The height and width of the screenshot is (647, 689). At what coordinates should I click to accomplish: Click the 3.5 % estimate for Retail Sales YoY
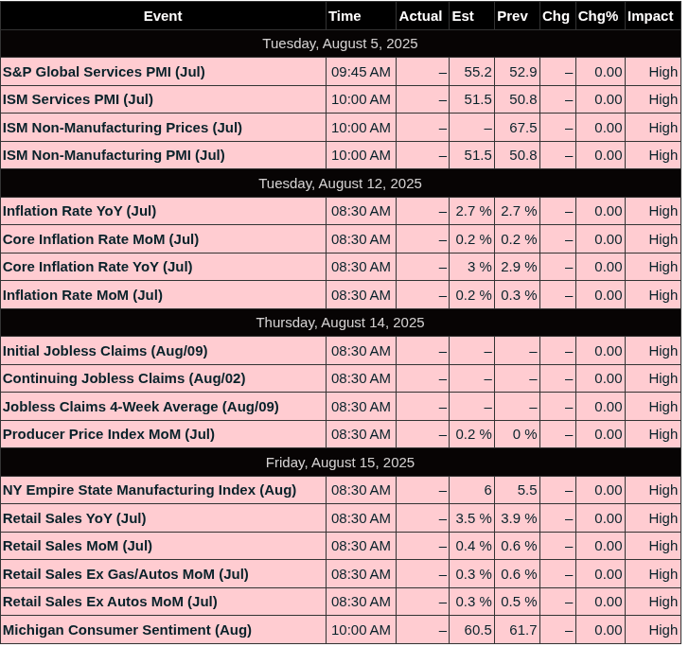(471, 518)
